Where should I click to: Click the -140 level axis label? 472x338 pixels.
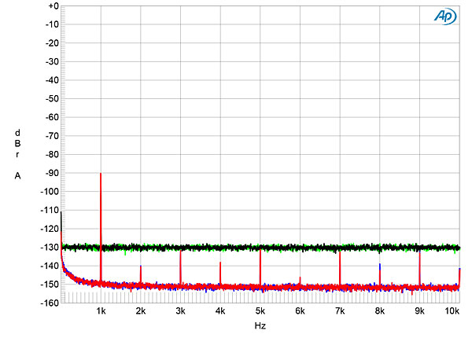click(x=50, y=266)
